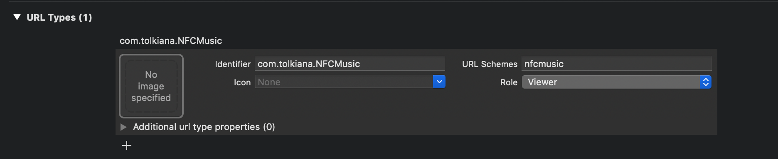This screenshot has height=159, width=778.
Task: Click the None placeholder in Icon field
Action: [269, 82]
